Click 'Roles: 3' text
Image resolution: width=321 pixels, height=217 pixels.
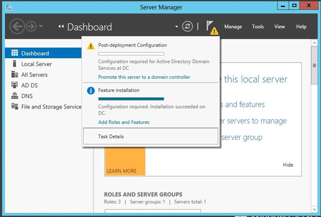tap(112, 202)
